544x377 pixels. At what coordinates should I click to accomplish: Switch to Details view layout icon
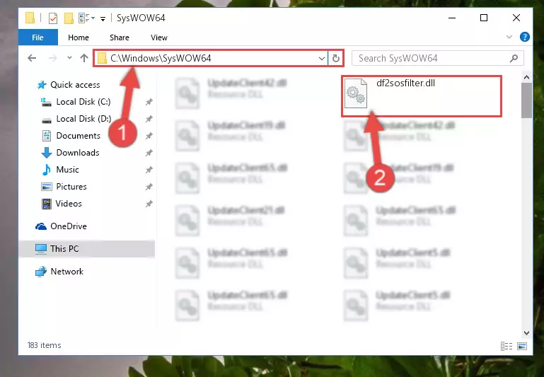point(507,346)
